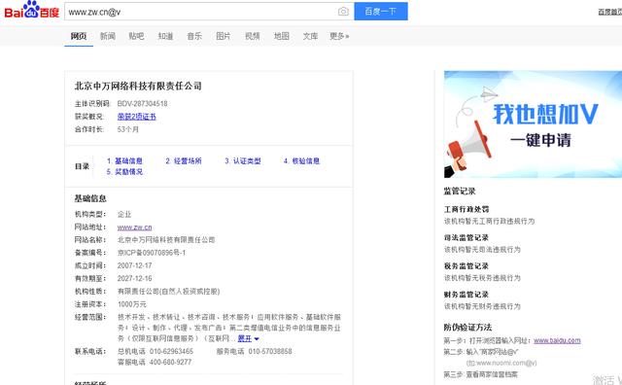Open the 荣获2项证书 link

click(x=136, y=117)
